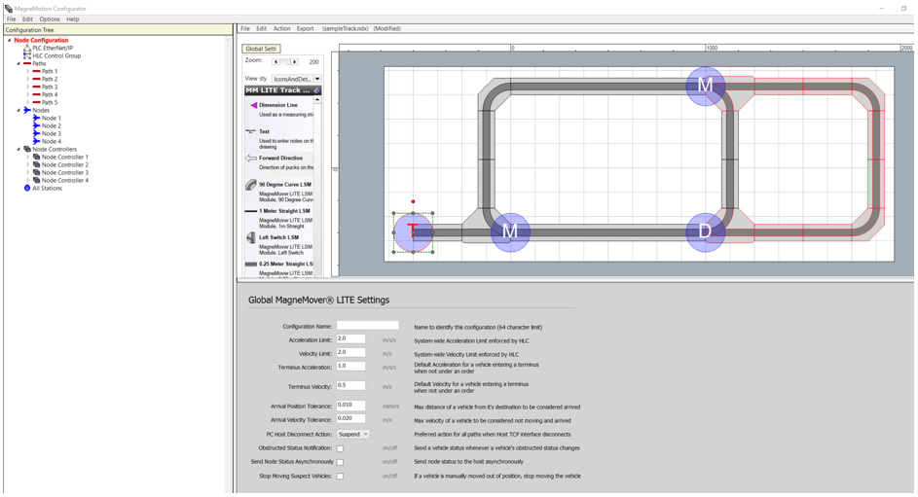Select the All Stations icon

(x=27, y=189)
